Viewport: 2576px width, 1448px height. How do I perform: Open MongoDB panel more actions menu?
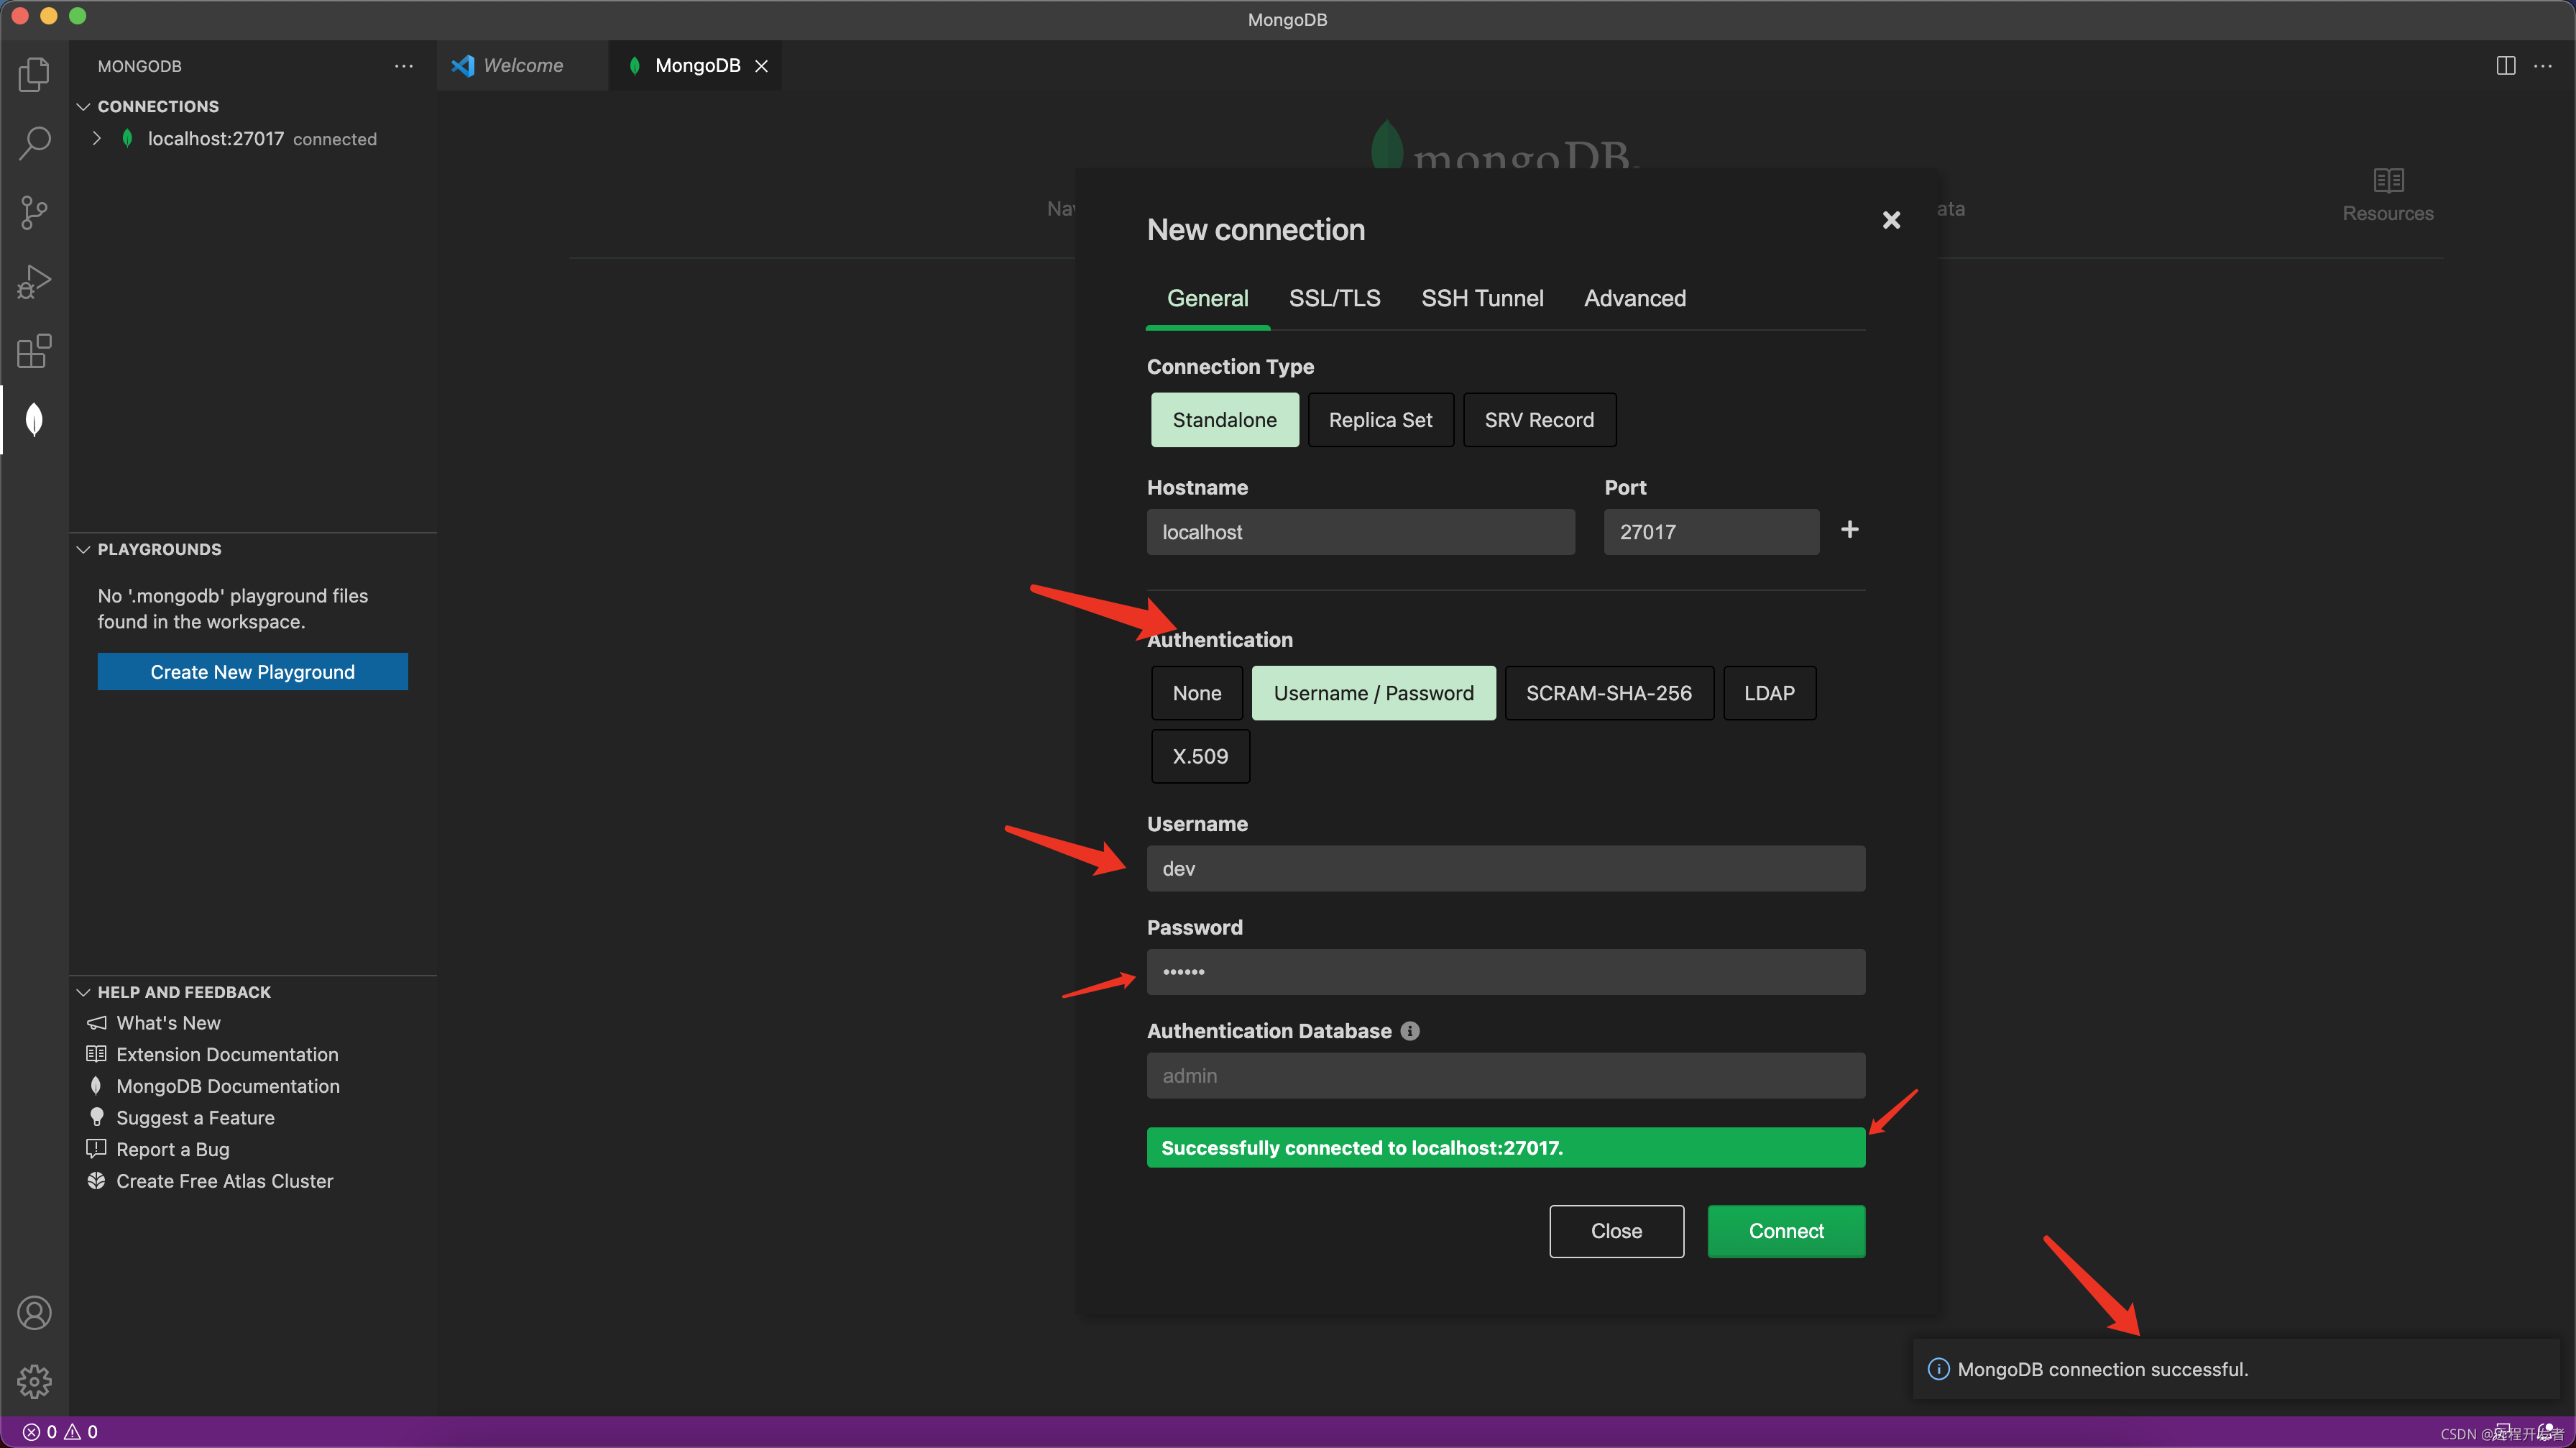[x=403, y=66]
